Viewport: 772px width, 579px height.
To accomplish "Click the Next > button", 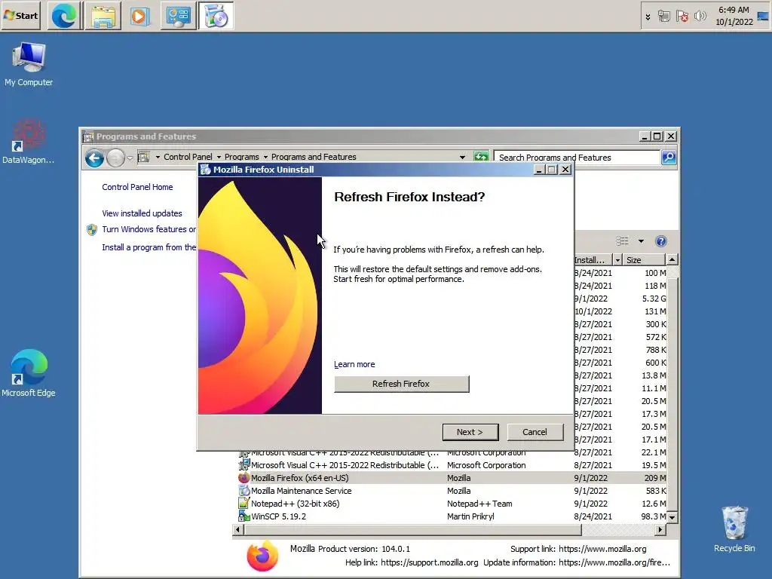I will tap(470, 432).
